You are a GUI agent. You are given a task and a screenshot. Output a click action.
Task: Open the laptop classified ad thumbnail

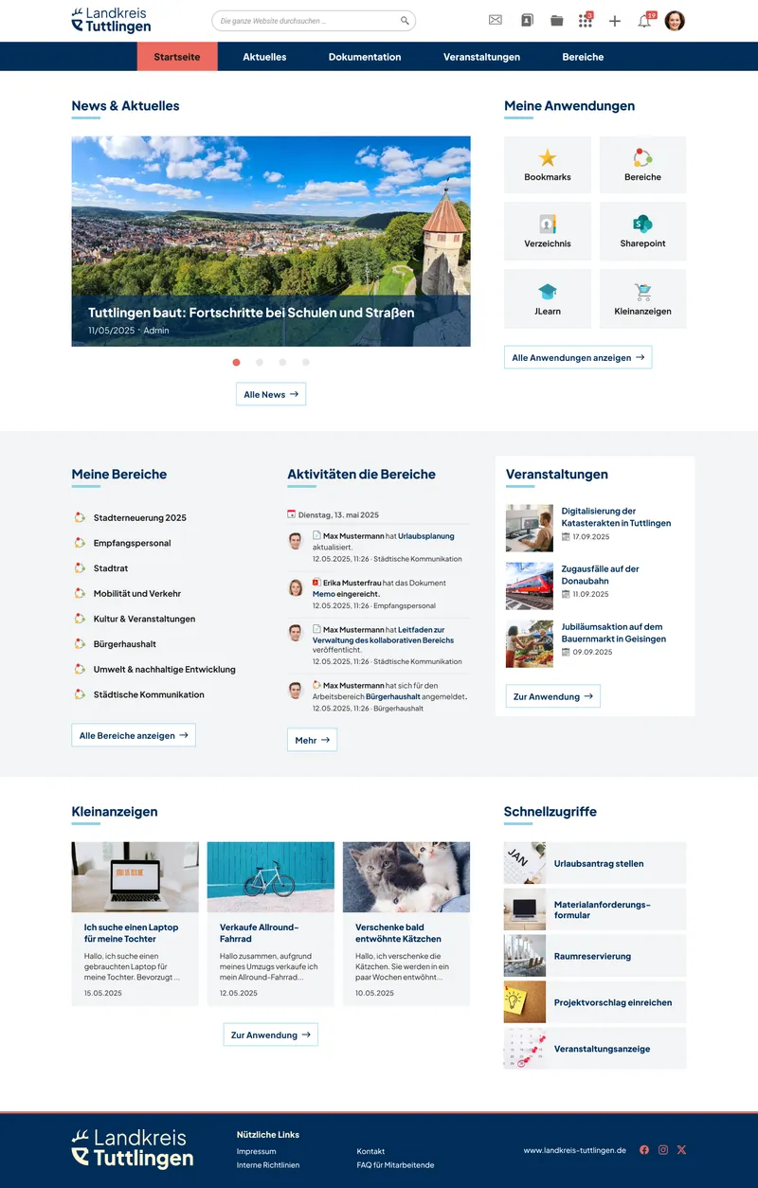click(x=135, y=877)
